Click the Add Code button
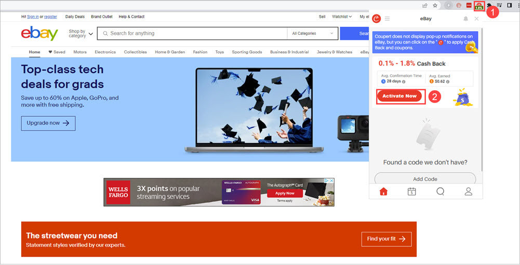The image size is (520, 265). pos(425,178)
